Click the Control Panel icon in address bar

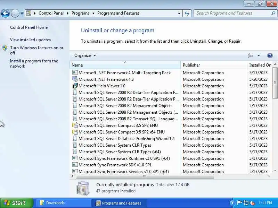28,13
